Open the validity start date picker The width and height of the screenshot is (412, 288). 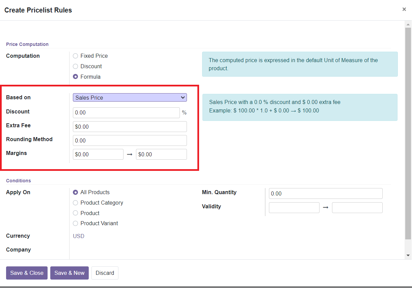[294, 207]
